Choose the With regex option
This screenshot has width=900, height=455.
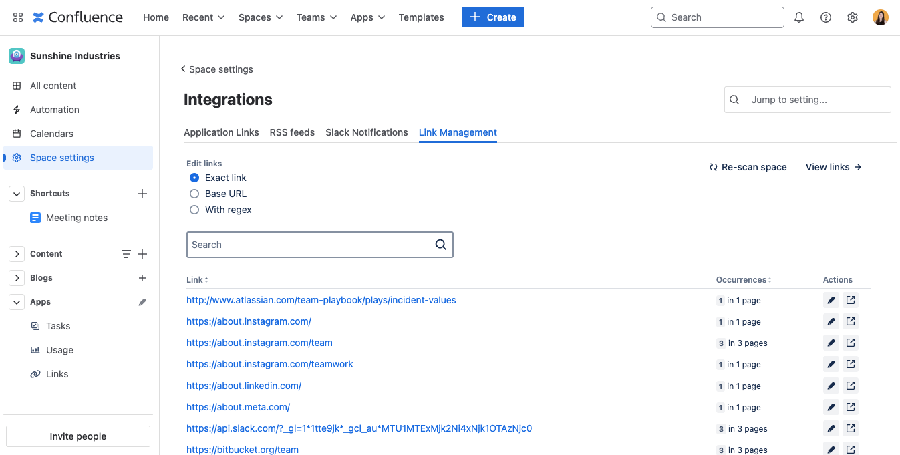coord(194,210)
